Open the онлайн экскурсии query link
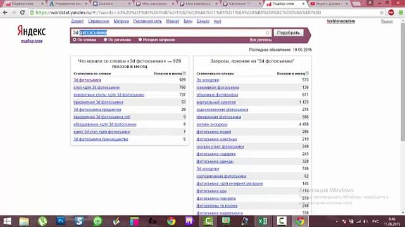405x227 pixels. pyautogui.click(x=212, y=125)
